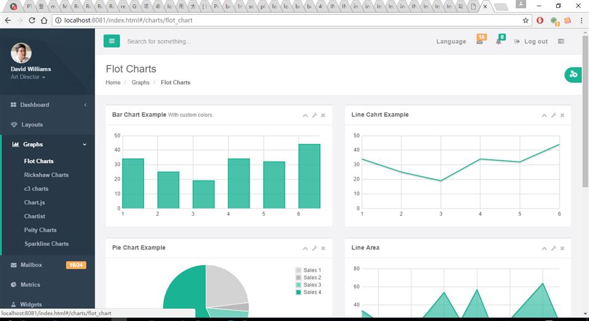The width and height of the screenshot is (589, 321).
Task: Click the Home breadcrumb link
Action: 113,82
